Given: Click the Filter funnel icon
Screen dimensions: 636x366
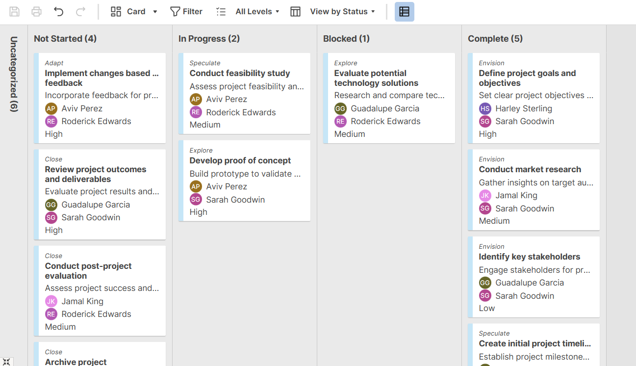Looking at the screenshot, I should pyautogui.click(x=175, y=12).
